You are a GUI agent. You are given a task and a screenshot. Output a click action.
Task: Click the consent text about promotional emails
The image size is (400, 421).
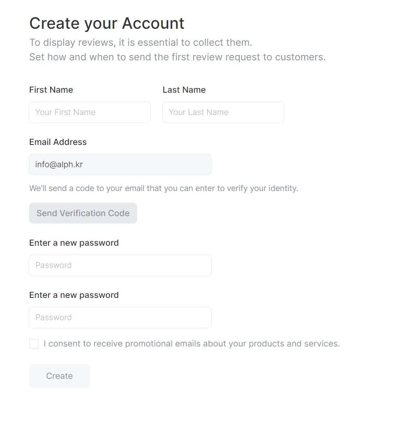[192, 344]
